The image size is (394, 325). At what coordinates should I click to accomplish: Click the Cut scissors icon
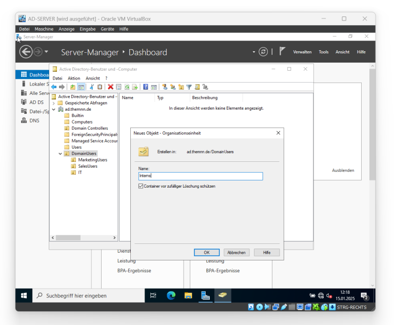(92, 87)
